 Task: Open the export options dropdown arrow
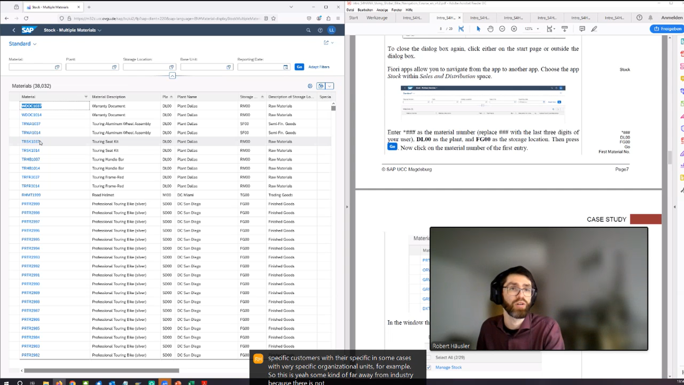click(330, 86)
